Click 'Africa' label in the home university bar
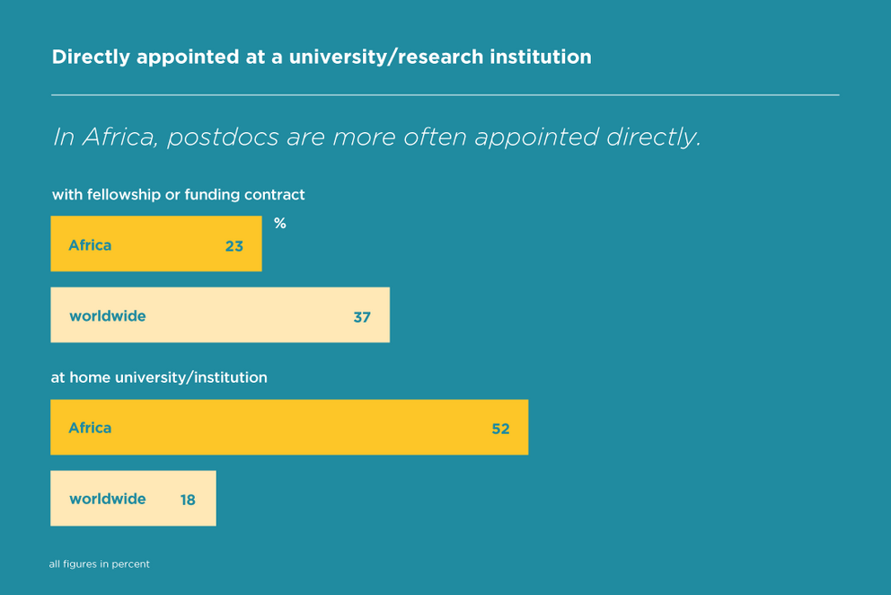This screenshot has height=595, width=891. [x=90, y=428]
